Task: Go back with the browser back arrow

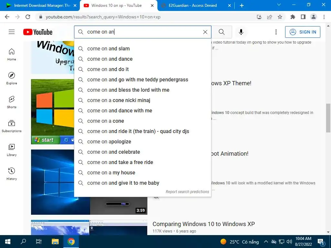Action: click(7, 17)
